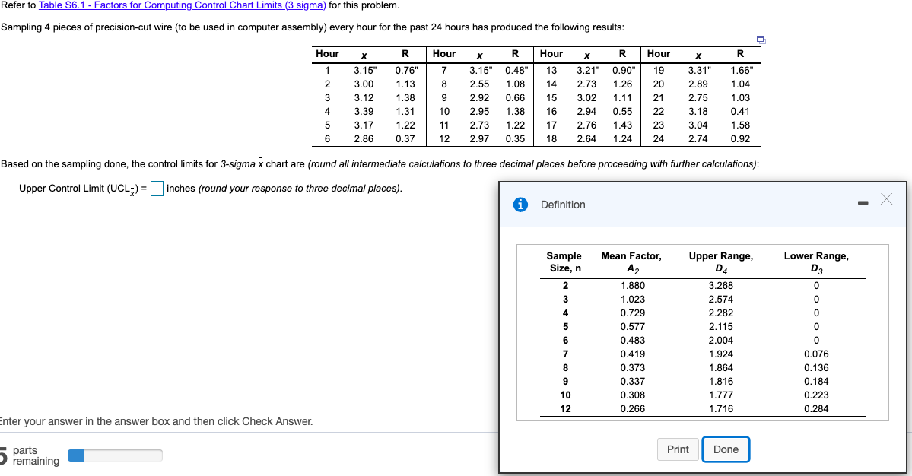The width and height of the screenshot is (912, 476).
Task: Select the D4 value 2.574
Action: [x=720, y=300]
